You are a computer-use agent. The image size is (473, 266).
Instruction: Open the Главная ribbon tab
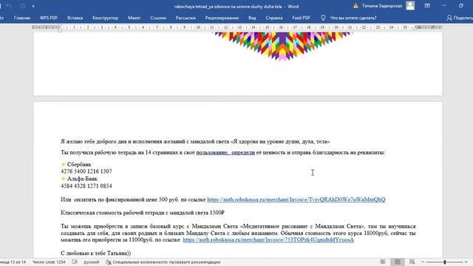(22, 18)
